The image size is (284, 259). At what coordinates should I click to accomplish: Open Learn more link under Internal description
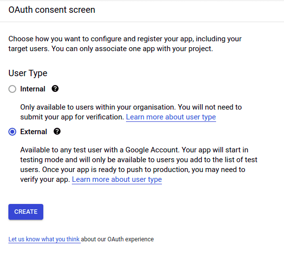click(171, 117)
